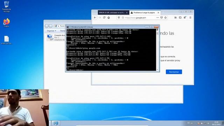The width and height of the screenshot is (224, 126).
Task: Click Panel breadcrumb in explorer address bar
Action: 62,26
